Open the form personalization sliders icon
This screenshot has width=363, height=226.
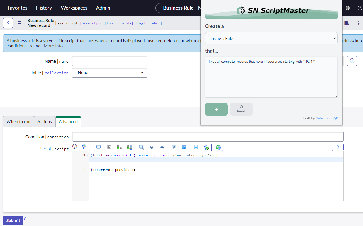coord(358,23)
